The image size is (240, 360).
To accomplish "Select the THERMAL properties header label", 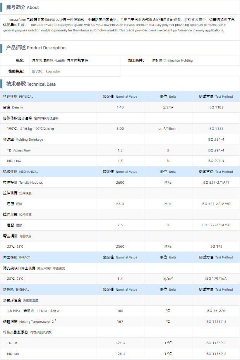I will [x=16, y=289].
